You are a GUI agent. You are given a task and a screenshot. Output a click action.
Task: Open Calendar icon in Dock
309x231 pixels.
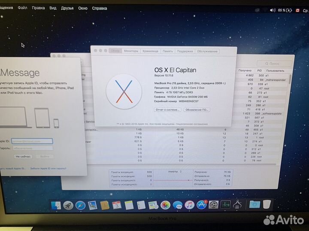pos(117,205)
